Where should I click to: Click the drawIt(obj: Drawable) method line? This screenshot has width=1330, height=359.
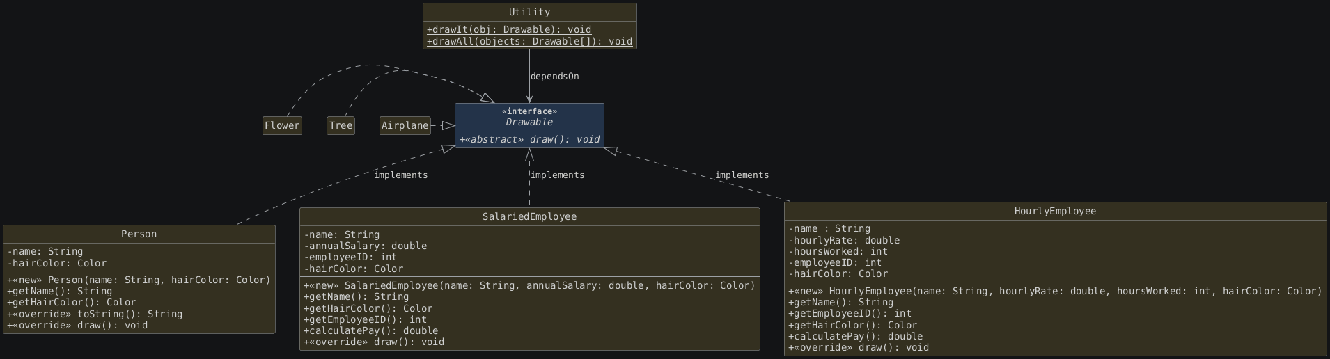tap(509, 29)
